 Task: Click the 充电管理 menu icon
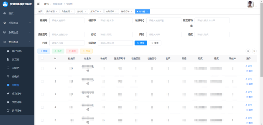pos(5,42)
